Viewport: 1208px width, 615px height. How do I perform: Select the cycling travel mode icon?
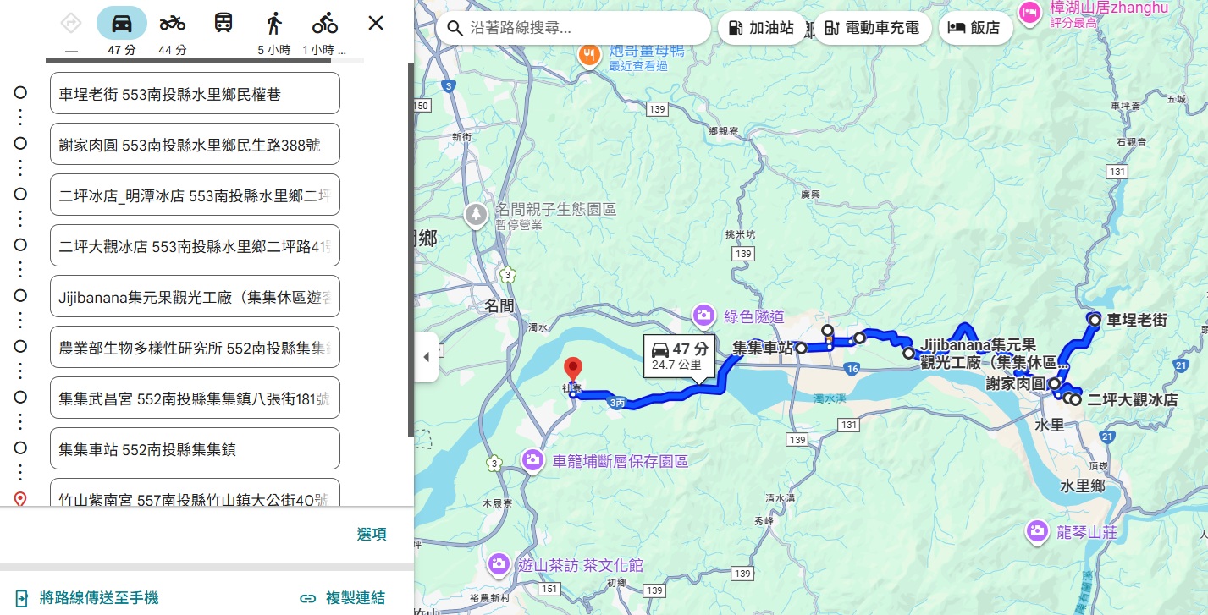[324, 23]
